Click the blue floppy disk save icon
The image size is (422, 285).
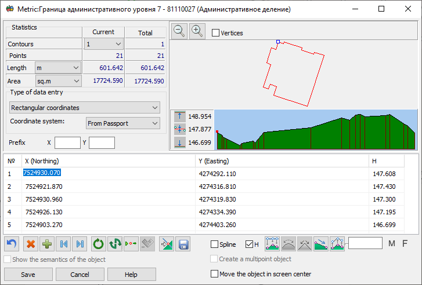pyautogui.click(x=183, y=244)
